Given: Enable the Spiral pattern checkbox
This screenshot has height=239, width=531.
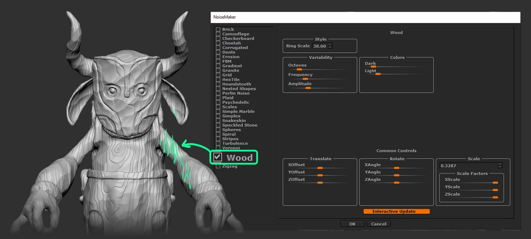Looking at the screenshot, I should pos(218,134).
